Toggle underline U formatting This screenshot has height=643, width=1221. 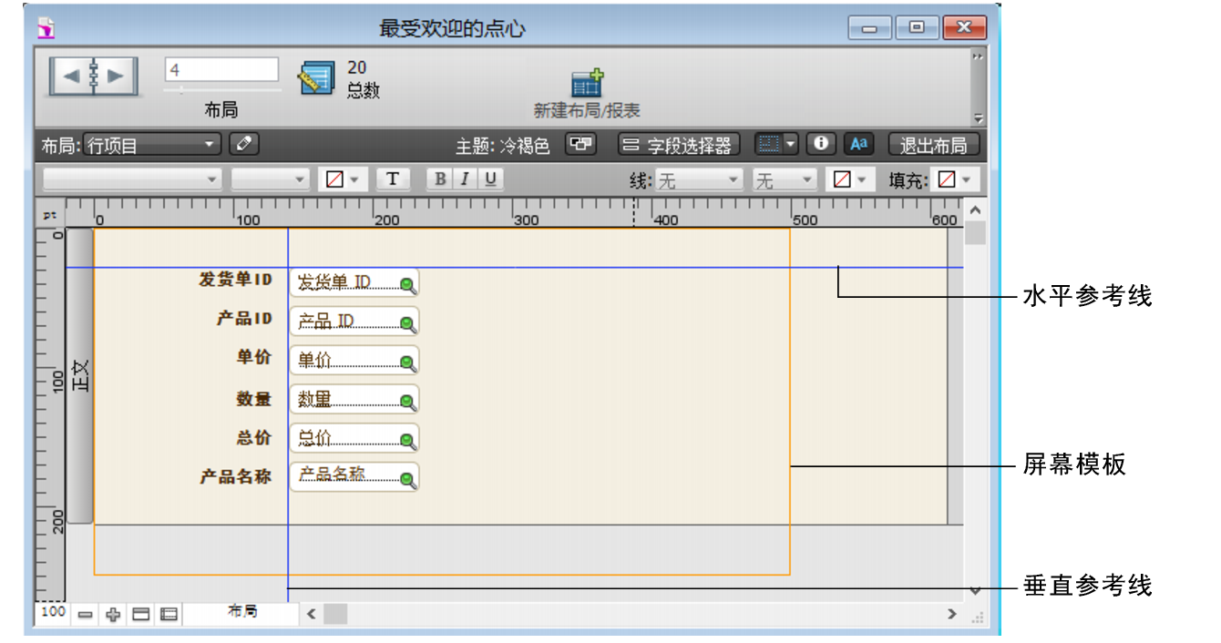coord(490,179)
